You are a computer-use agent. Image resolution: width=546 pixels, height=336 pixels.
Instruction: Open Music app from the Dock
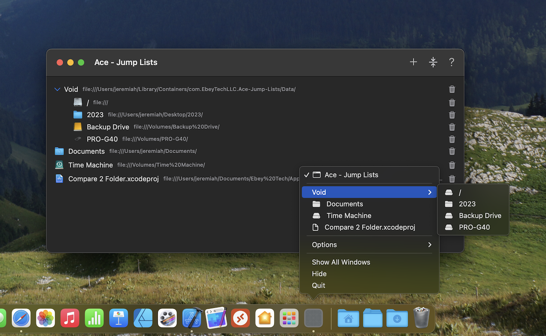70,318
